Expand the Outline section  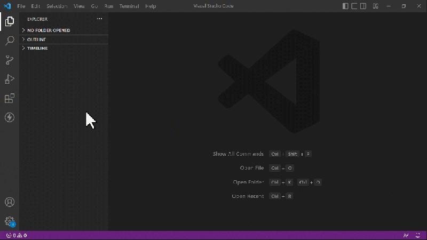64,39
